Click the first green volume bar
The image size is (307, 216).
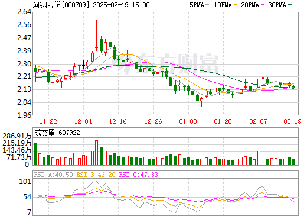35,154
